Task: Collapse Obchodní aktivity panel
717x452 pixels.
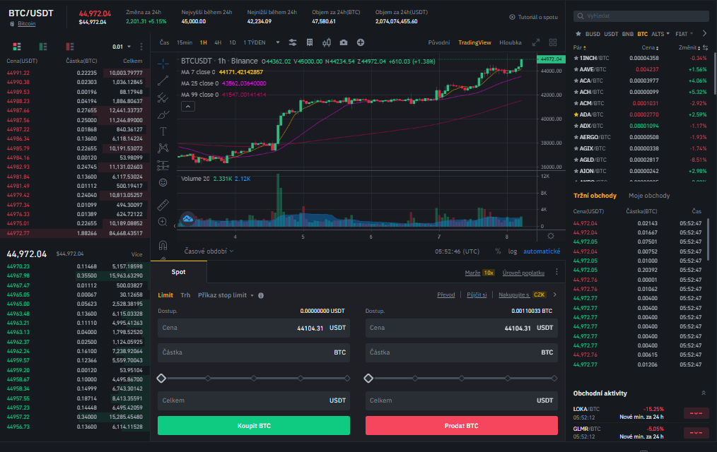Action: pos(704,393)
